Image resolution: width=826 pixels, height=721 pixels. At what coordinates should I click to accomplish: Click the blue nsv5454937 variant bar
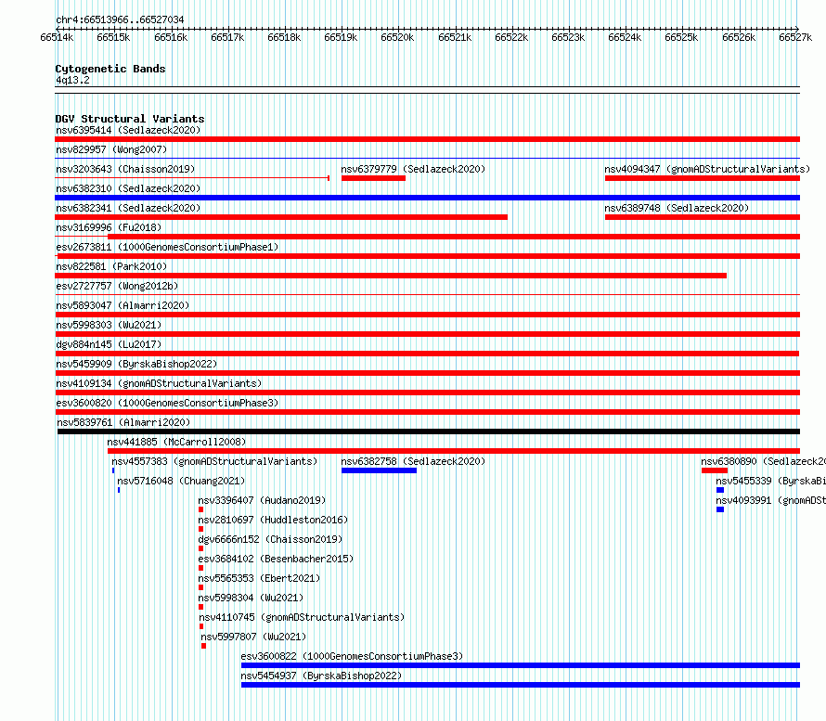coord(521,685)
